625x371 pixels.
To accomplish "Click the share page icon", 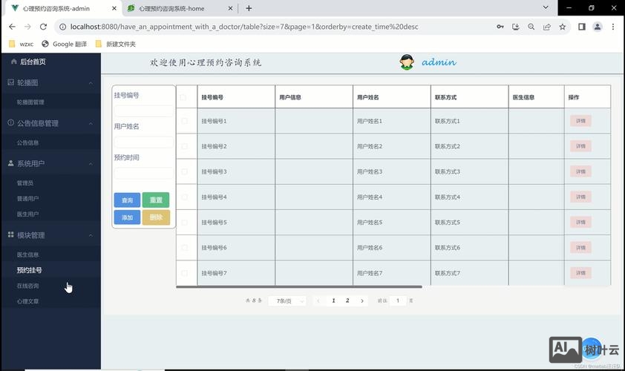I will click(546, 27).
